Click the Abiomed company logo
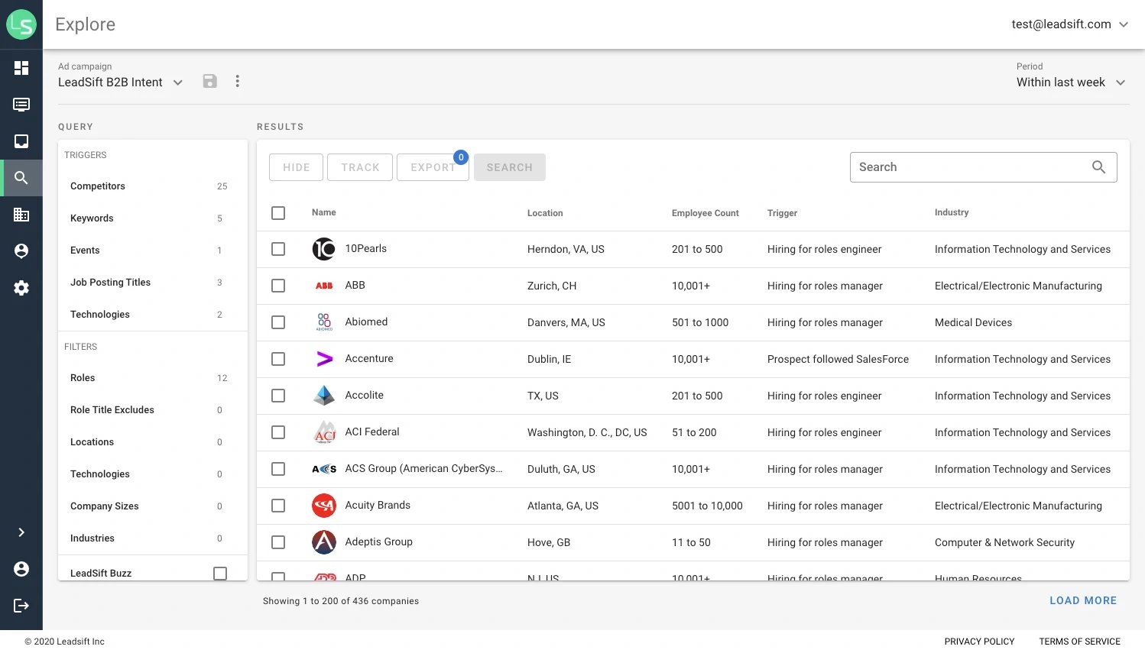The width and height of the screenshot is (1145, 653). pyautogui.click(x=324, y=322)
